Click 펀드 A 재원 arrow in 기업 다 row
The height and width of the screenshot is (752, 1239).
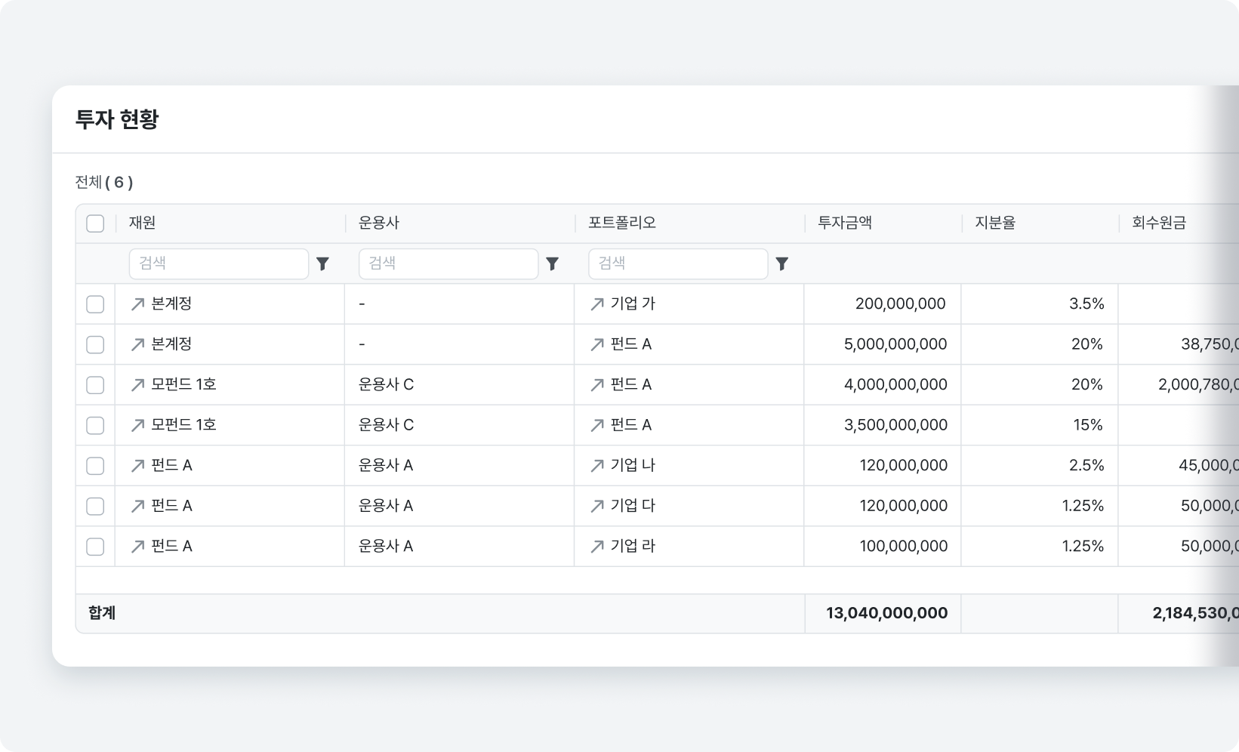click(x=137, y=506)
